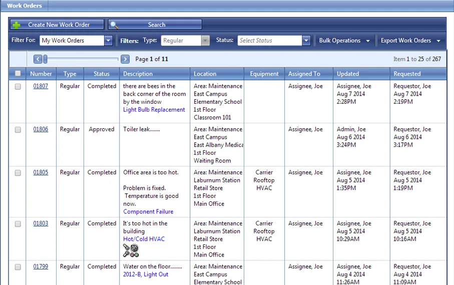Sort by the Assigned To column header
Image resolution: width=454 pixels, height=285 pixels.
(x=309, y=74)
